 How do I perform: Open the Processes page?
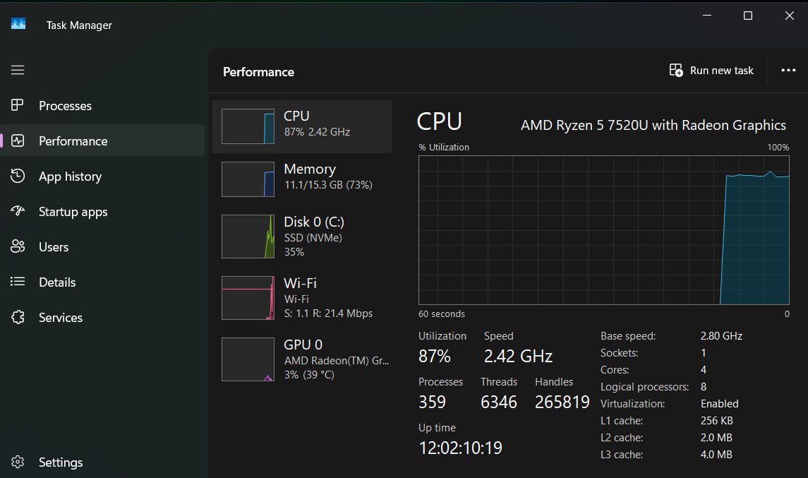pyautogui.click(x=103, y=106)
